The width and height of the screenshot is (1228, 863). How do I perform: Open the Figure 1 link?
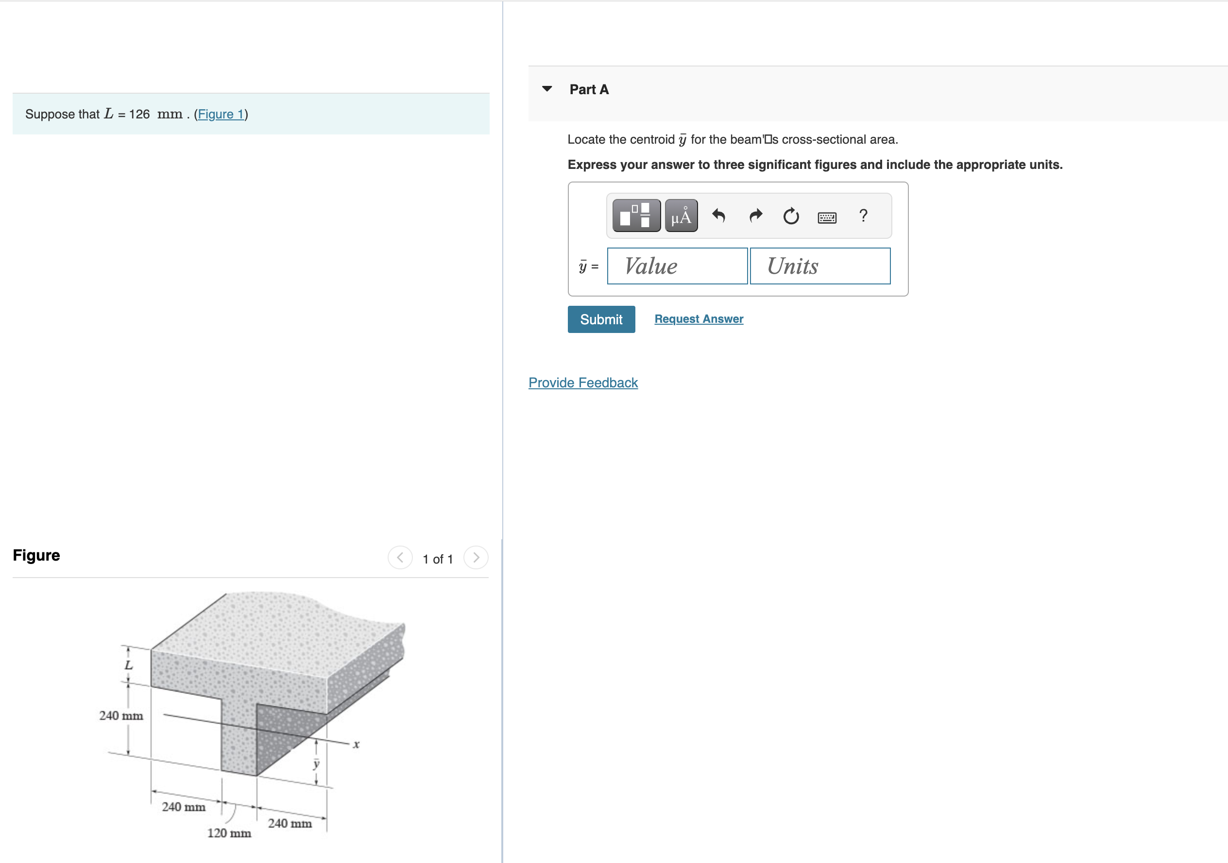coord(221,114)
